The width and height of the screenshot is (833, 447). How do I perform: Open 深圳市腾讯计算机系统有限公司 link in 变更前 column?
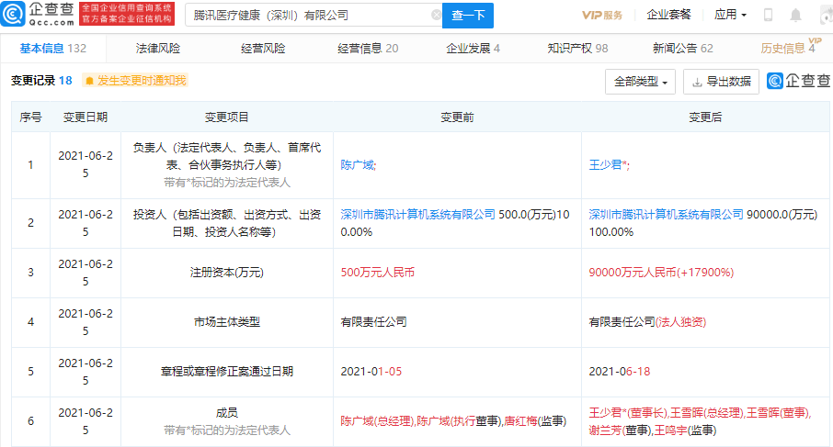click(x=417, y=214)
